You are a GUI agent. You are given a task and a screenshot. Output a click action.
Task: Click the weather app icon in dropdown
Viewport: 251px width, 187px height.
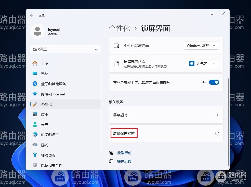click(x=192, y=64)
